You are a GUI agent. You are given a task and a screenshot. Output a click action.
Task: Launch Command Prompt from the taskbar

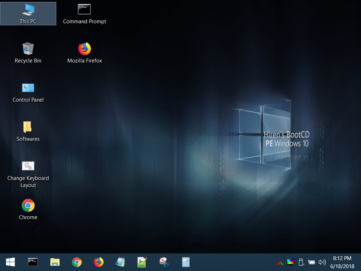[33, 262]
